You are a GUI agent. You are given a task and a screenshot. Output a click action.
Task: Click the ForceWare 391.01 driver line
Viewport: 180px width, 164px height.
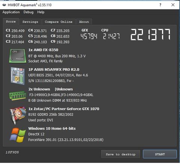click(66, 140)
